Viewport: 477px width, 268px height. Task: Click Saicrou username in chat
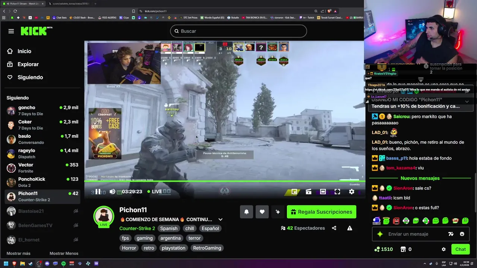(401, 117)
